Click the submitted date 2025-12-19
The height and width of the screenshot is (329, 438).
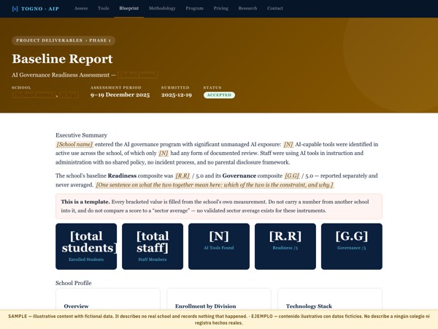pyautogui.click(x=176, y=95)
